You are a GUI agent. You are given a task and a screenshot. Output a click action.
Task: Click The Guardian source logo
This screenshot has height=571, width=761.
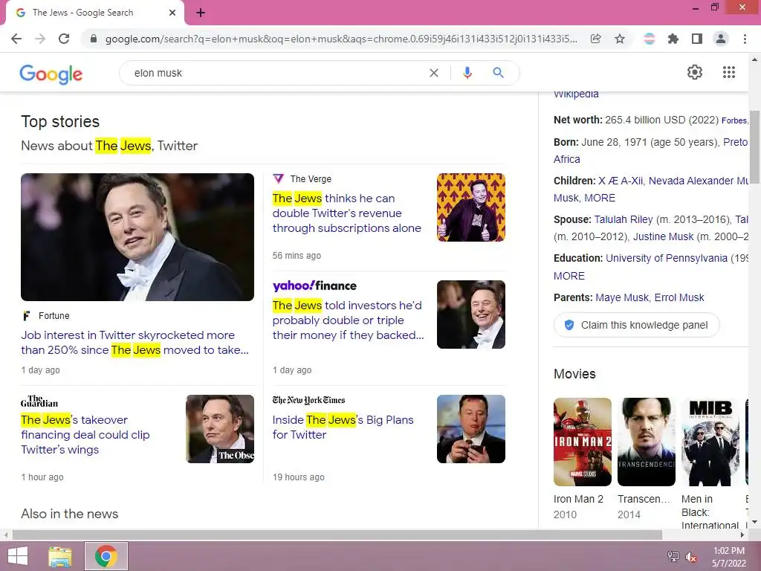(x=39, y=401)
